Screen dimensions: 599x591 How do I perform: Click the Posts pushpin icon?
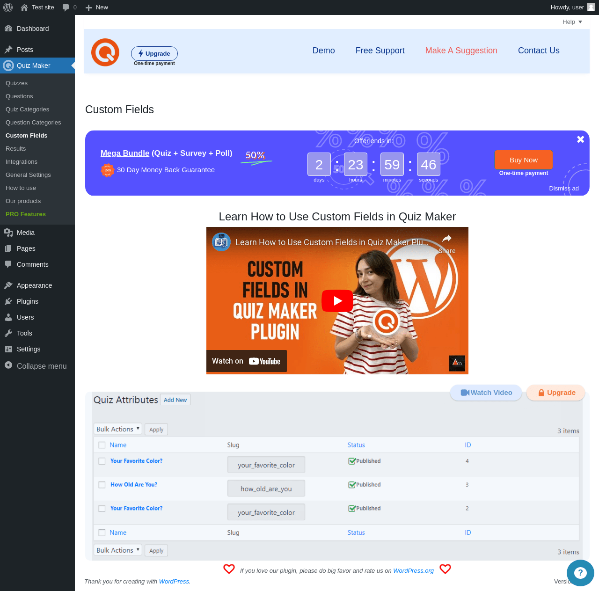pos(8,50)
